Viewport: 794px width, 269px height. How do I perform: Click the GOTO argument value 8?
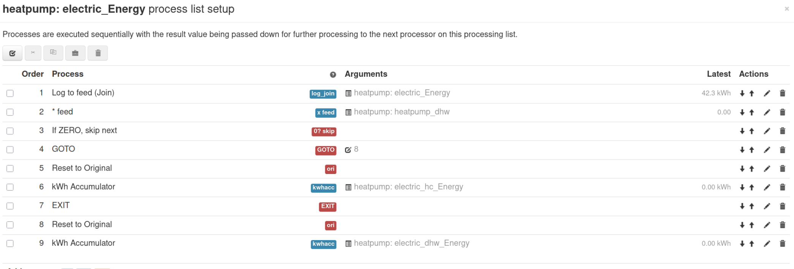pyautogui.click(x=356, y=149)
